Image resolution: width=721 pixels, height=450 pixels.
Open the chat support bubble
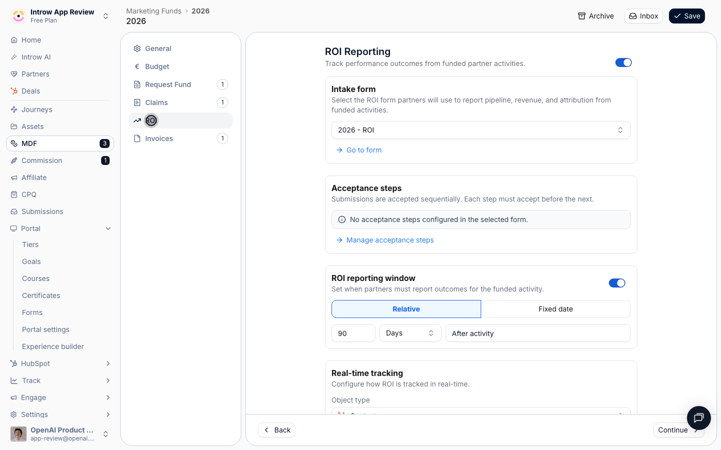699,418
